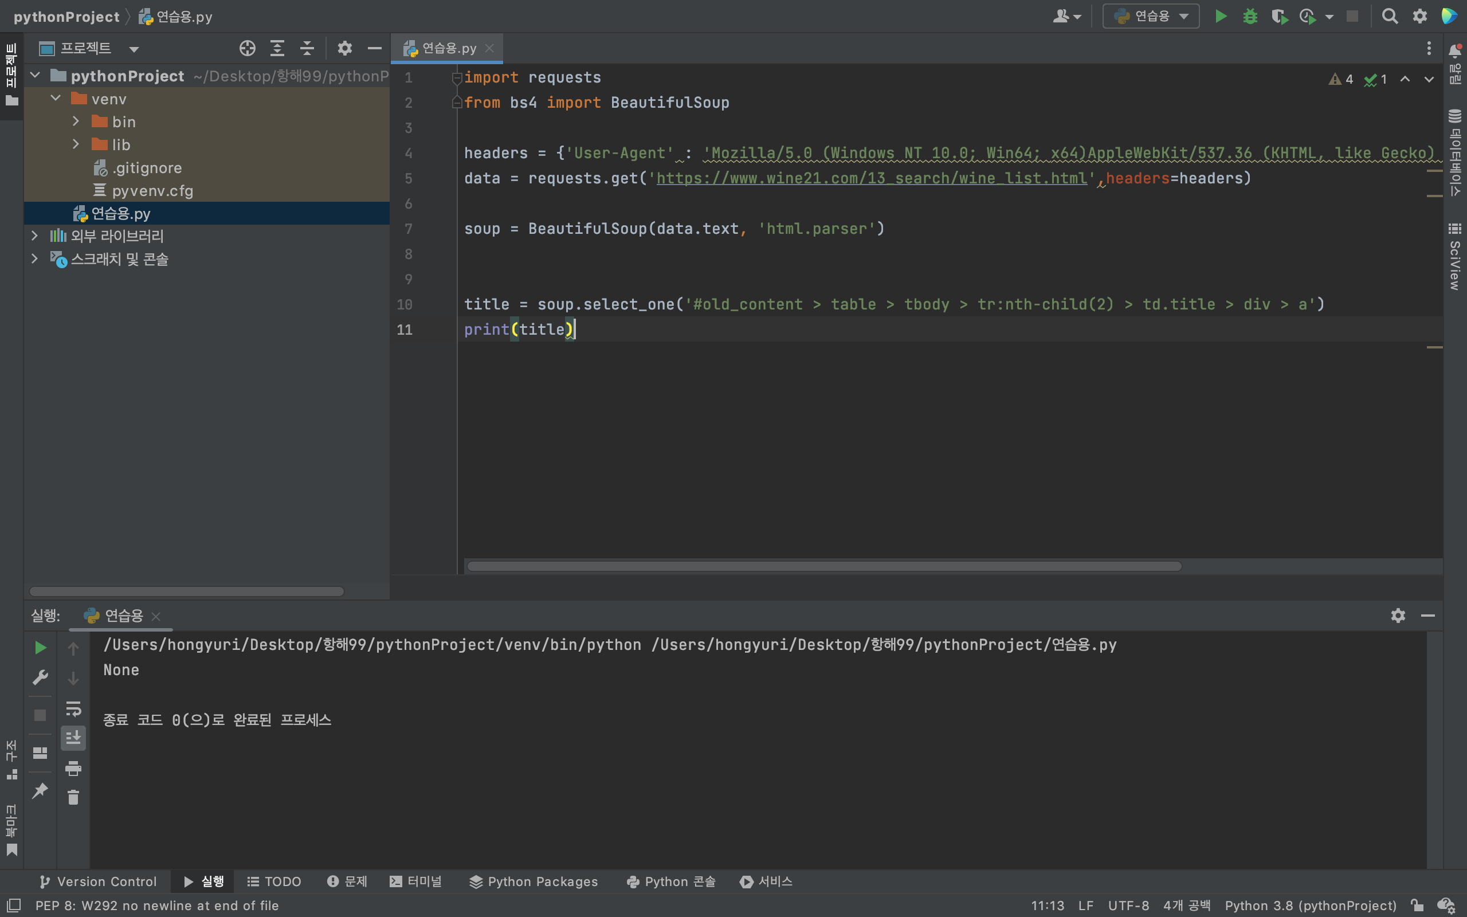Fold the import block at line 1
This screenshot has height=917, width=1467.
point(457,77)
